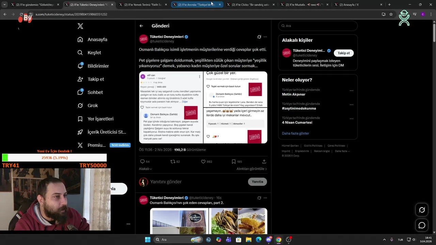Show hidden system tray icons

(384, 240)
